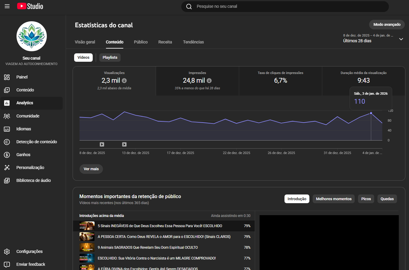Select the Vídeos filter chip
The image size is (409, 270).
pos(83,58)
